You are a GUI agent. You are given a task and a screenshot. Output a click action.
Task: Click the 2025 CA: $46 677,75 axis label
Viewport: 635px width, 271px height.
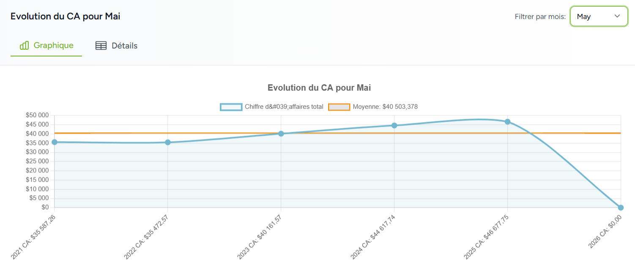(x=487, y=237)
